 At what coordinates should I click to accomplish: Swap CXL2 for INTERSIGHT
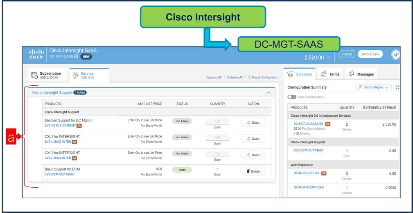(253, 155)
